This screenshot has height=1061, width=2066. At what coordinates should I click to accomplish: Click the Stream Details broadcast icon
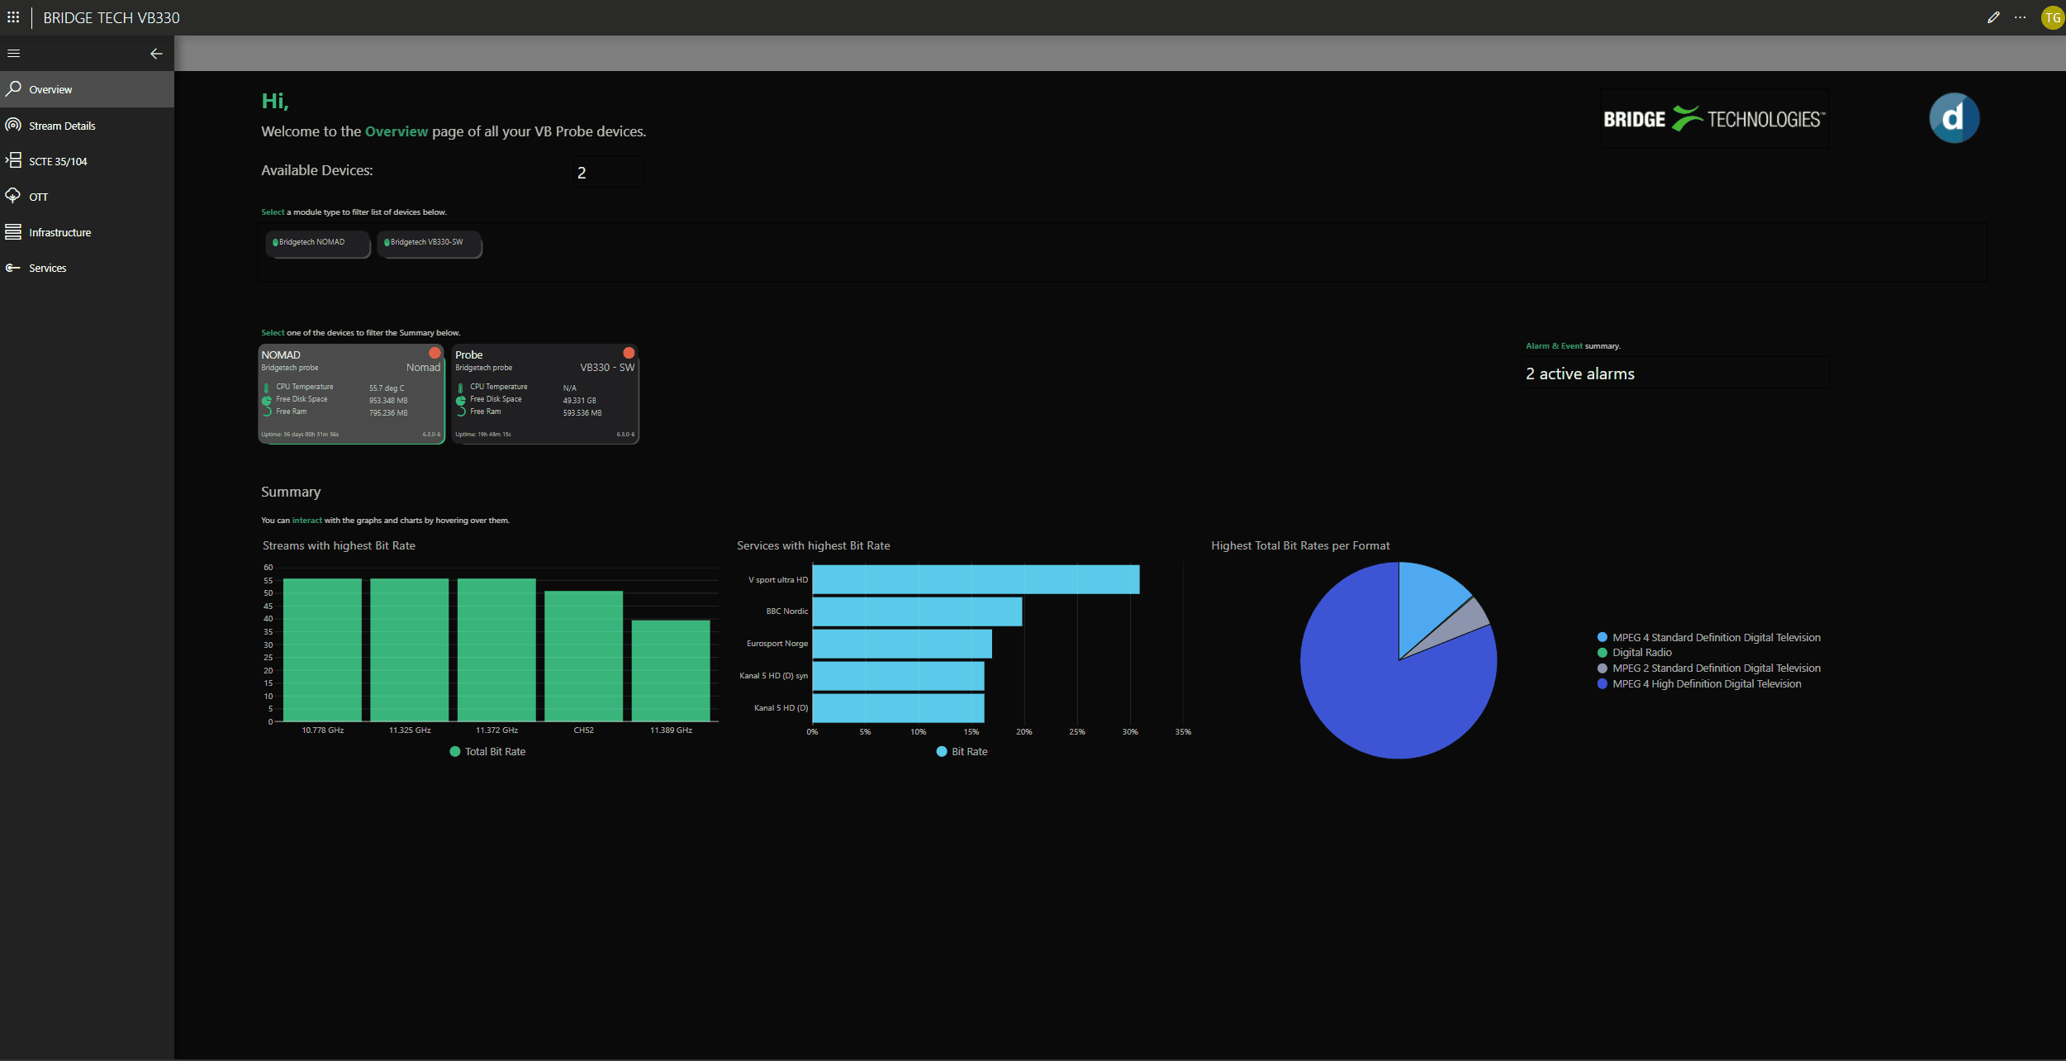pyautogui.click(x=13, y=125)
